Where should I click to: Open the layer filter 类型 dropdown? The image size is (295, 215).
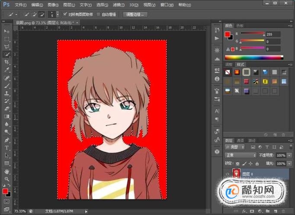click(234, 147)
